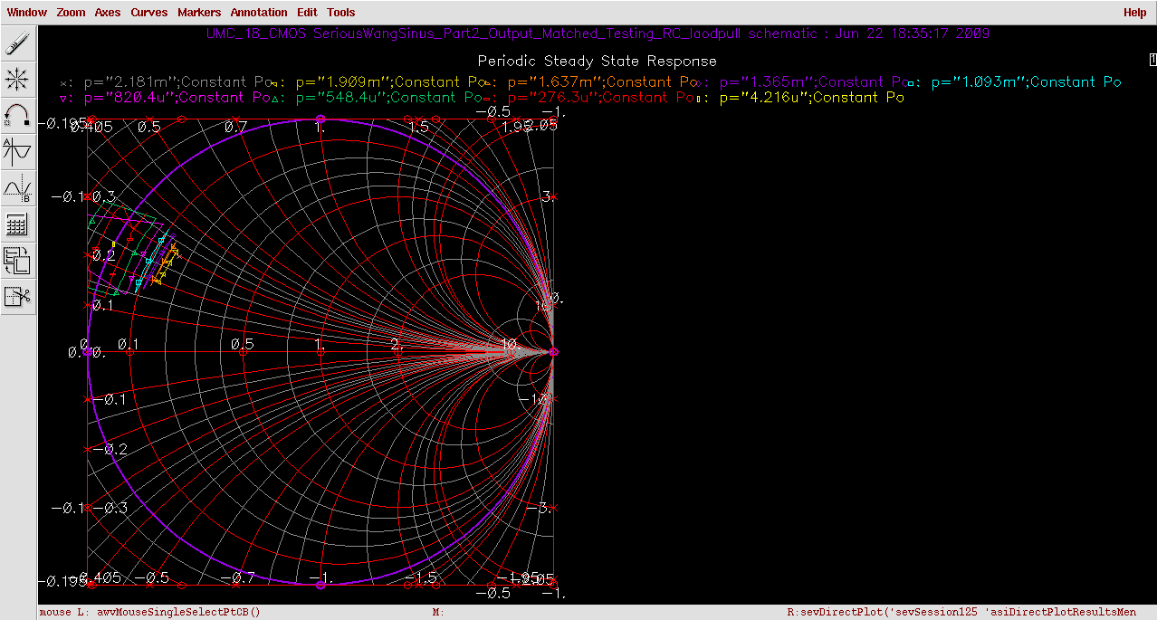This screenshot has height=620, width=1157.
Task: Open the Zoom menu
Action: pos(71,13)
